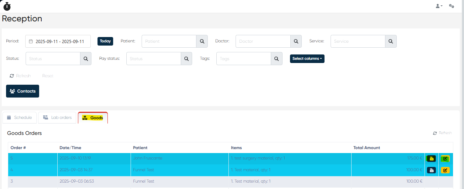The image size is (464, 189).
Task: Open the settings gears icon
Action: (x=452, y=6)
